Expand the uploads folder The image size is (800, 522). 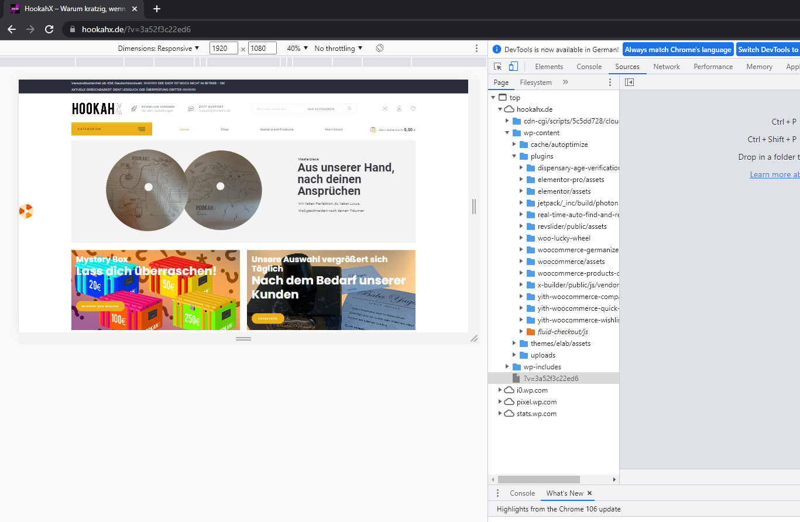(x=514, y=355)
